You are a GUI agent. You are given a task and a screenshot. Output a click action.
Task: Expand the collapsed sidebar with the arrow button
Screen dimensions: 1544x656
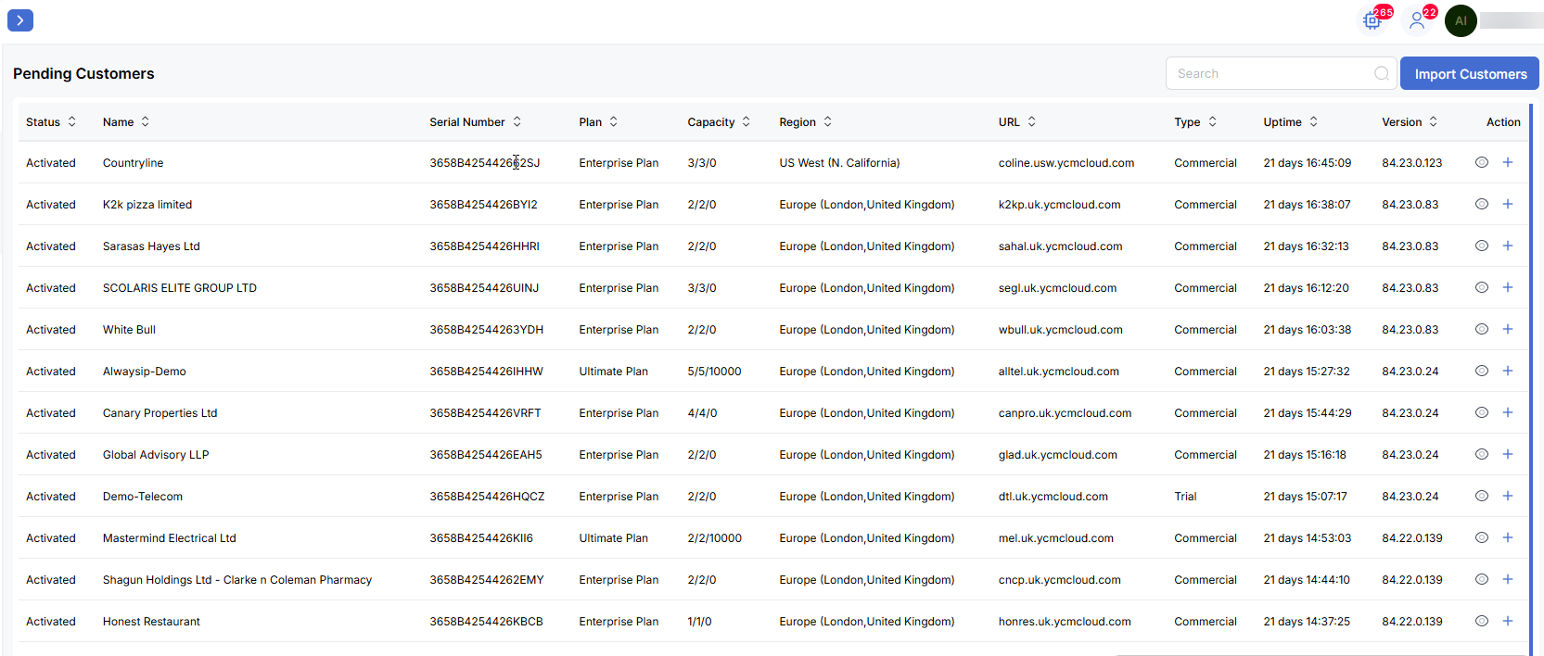(x=20, y=20)
